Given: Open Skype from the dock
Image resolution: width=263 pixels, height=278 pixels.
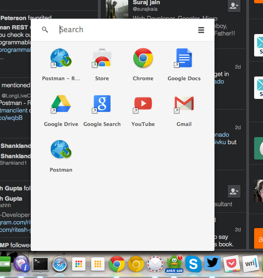Looking at the screenshot, I should (194, 264).
